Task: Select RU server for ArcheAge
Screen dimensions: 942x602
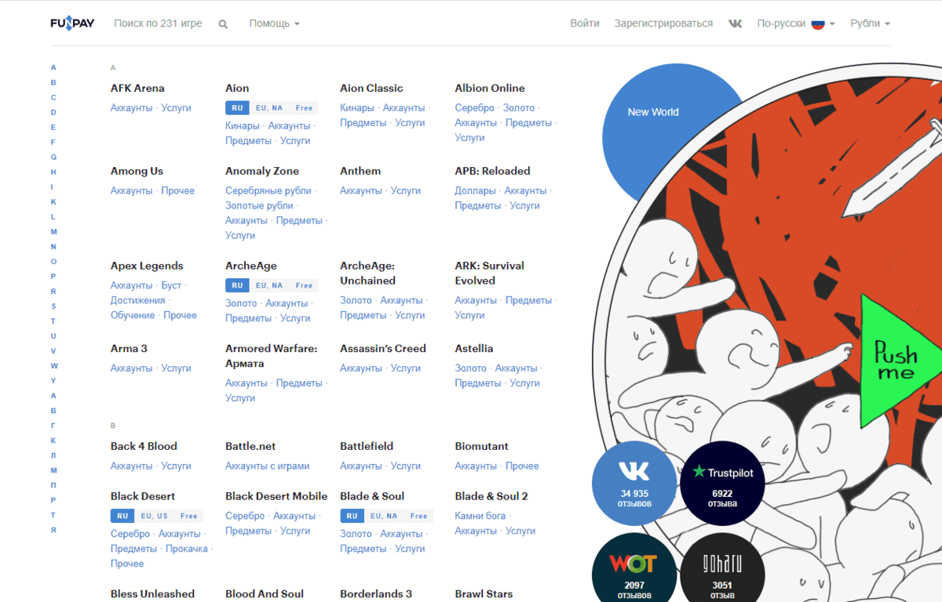Action: point(237,285)
